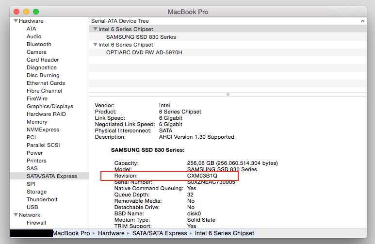375x244 pixels.
Task: Click SATA/SATA Express in the path bar
Action: pyautogui.click(x=160, y=233)
